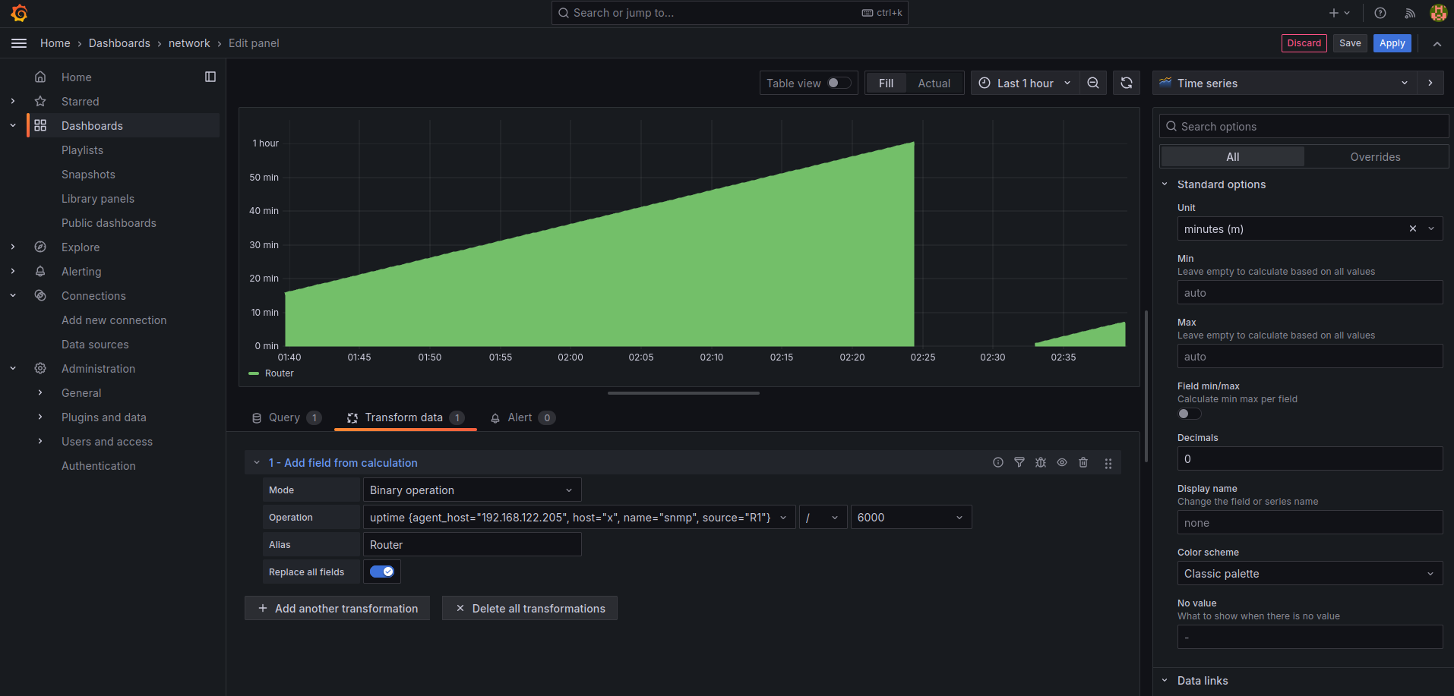Viewport: 1454px width, 696px height.
Task: Click Add another transformation button
Action: [337, 608]
